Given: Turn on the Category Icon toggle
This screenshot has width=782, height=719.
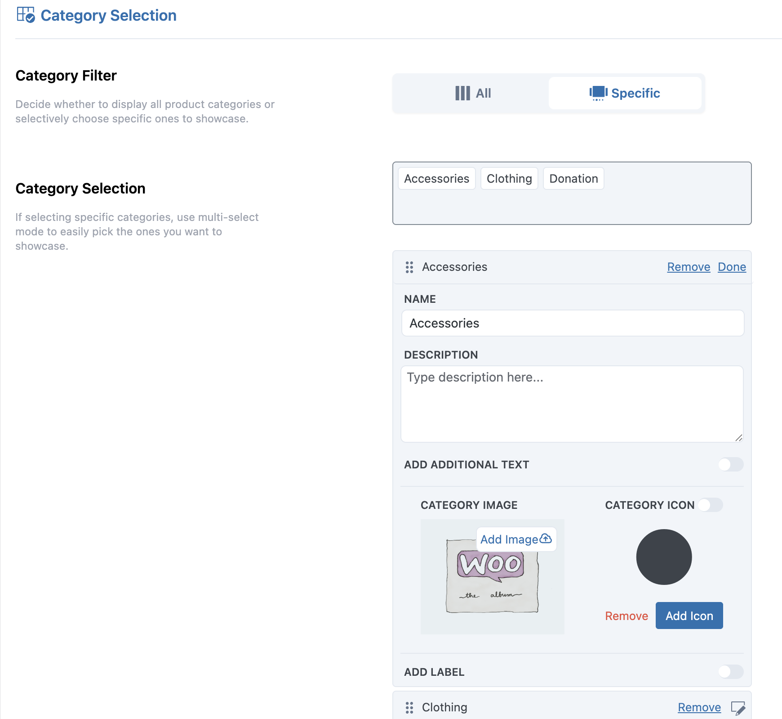Looking at the screenshot, I should click(710, 505).
